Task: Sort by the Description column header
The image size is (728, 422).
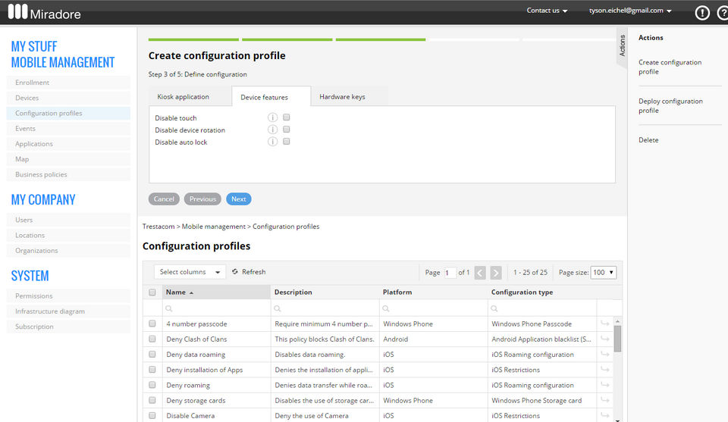Action: pyautogui.click(x=325, y=292)
